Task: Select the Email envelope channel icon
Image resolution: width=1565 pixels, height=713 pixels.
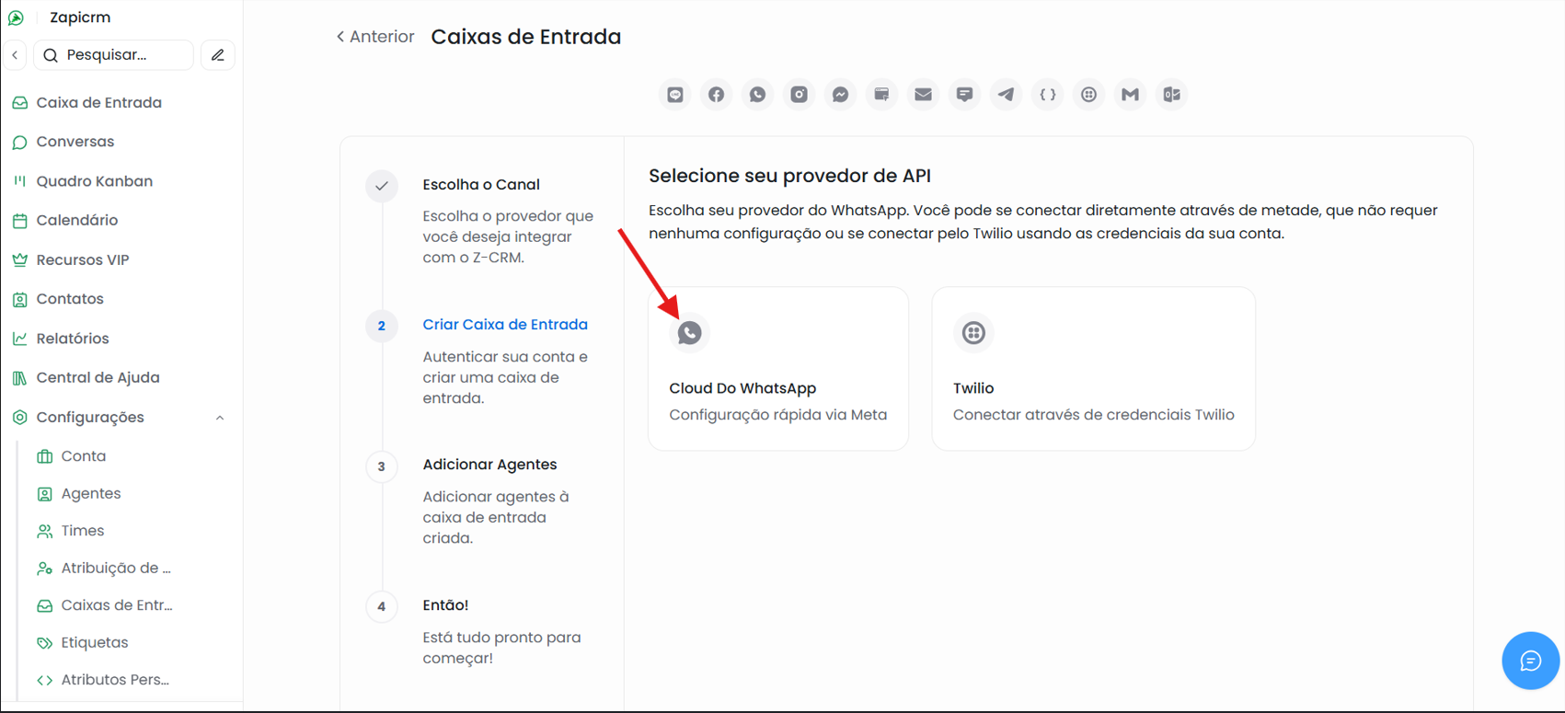Action: point(924,95)
